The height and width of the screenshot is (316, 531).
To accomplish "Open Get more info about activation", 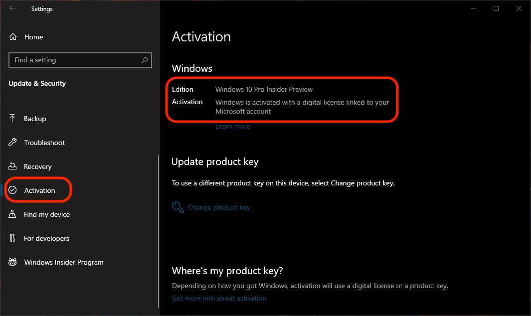I will tap(219, 298).
